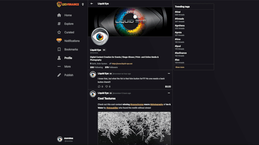The width and height of the screenshot is (259, 145).
Task: Open Home from the sidebar
Action: point(68,15)
